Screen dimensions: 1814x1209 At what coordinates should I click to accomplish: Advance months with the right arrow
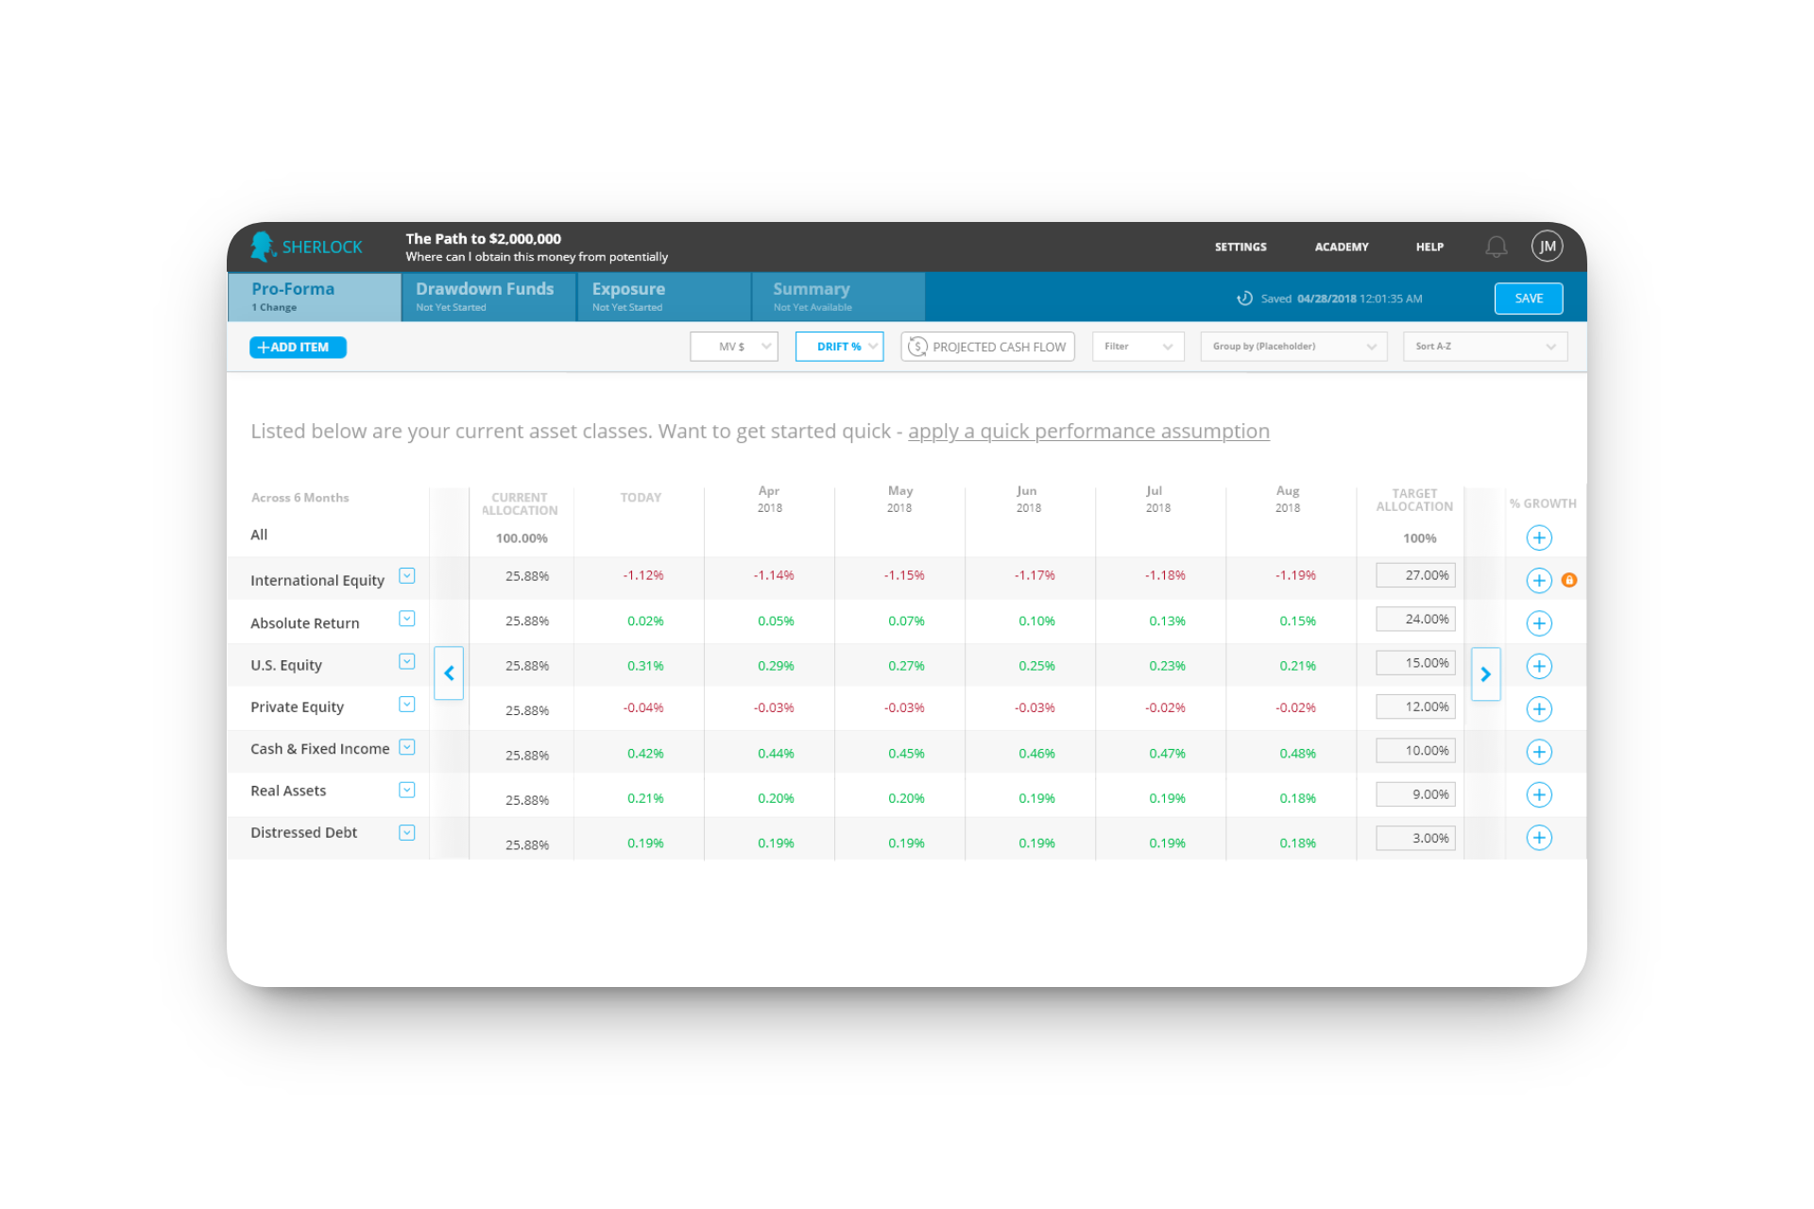[1486, 674]
